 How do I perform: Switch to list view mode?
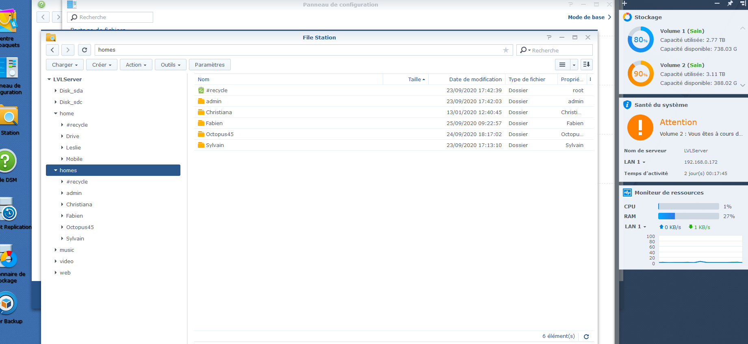(562, 65)
